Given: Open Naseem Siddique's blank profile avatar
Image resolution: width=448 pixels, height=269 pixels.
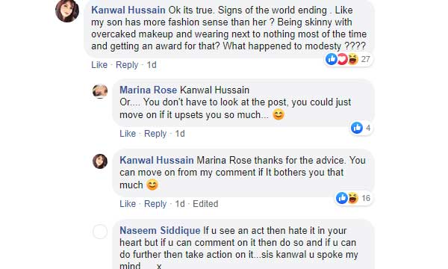Looking at the screenshot, I should tap(100, 232).
